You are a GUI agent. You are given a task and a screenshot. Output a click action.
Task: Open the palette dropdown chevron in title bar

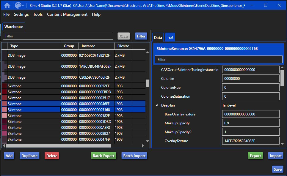23,5
